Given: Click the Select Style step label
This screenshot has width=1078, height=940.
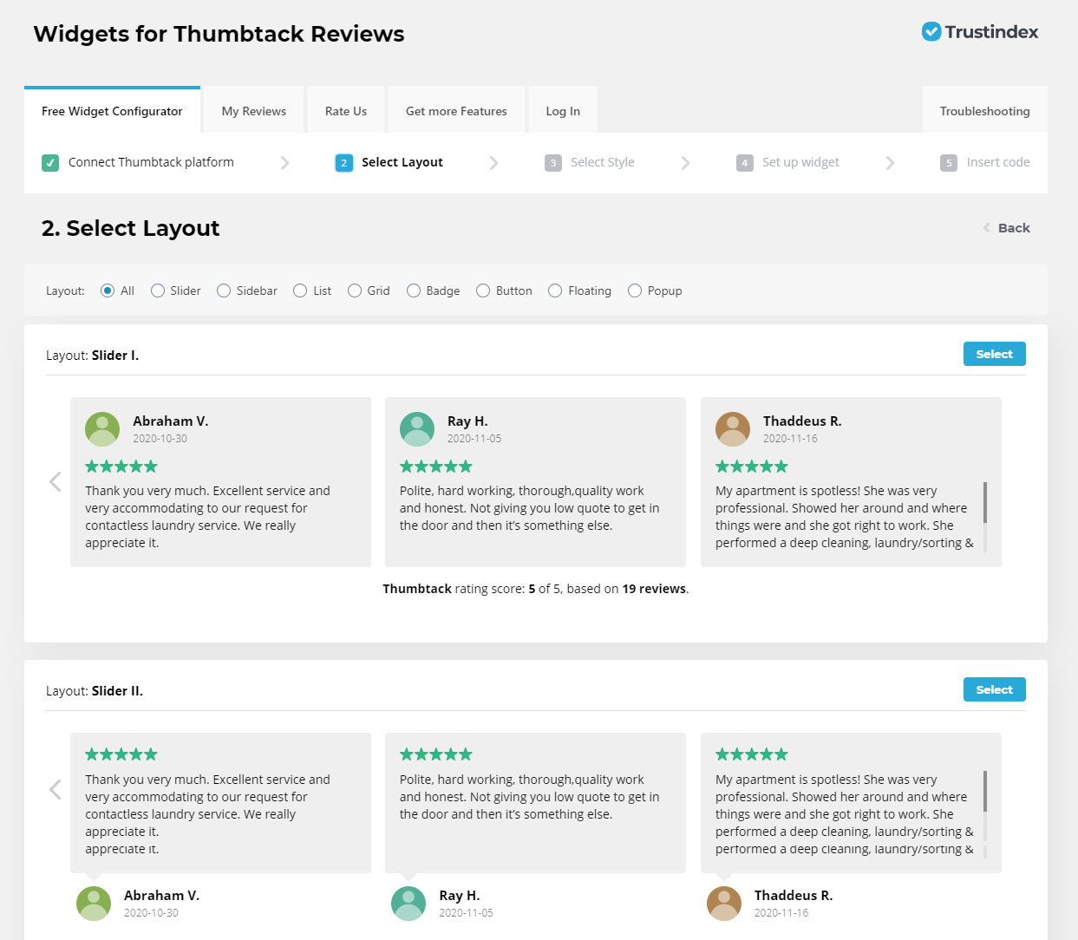Looking at the screenshot, I should coord(603,162).
